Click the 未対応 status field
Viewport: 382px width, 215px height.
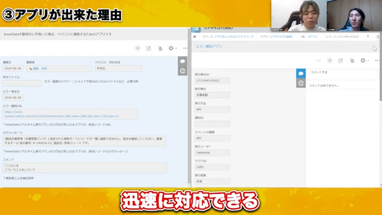pos(118,69)
